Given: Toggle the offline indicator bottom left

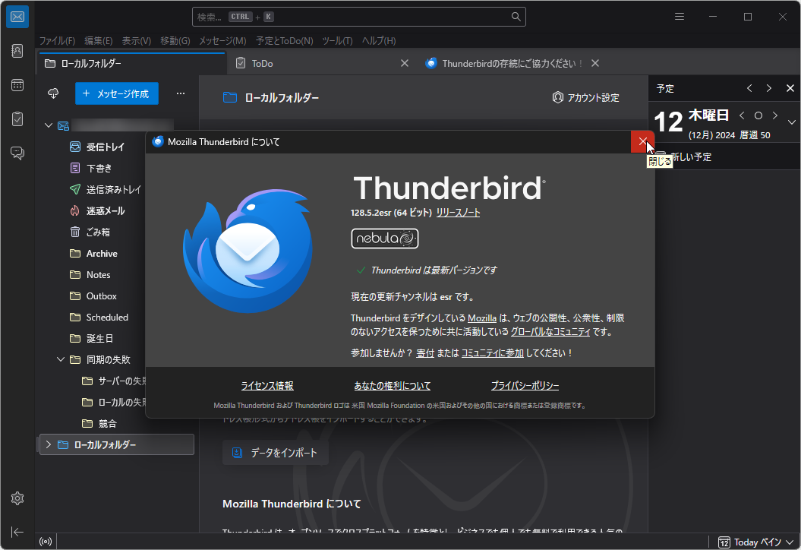Looking at the screenshot, I should click(45, 541).
